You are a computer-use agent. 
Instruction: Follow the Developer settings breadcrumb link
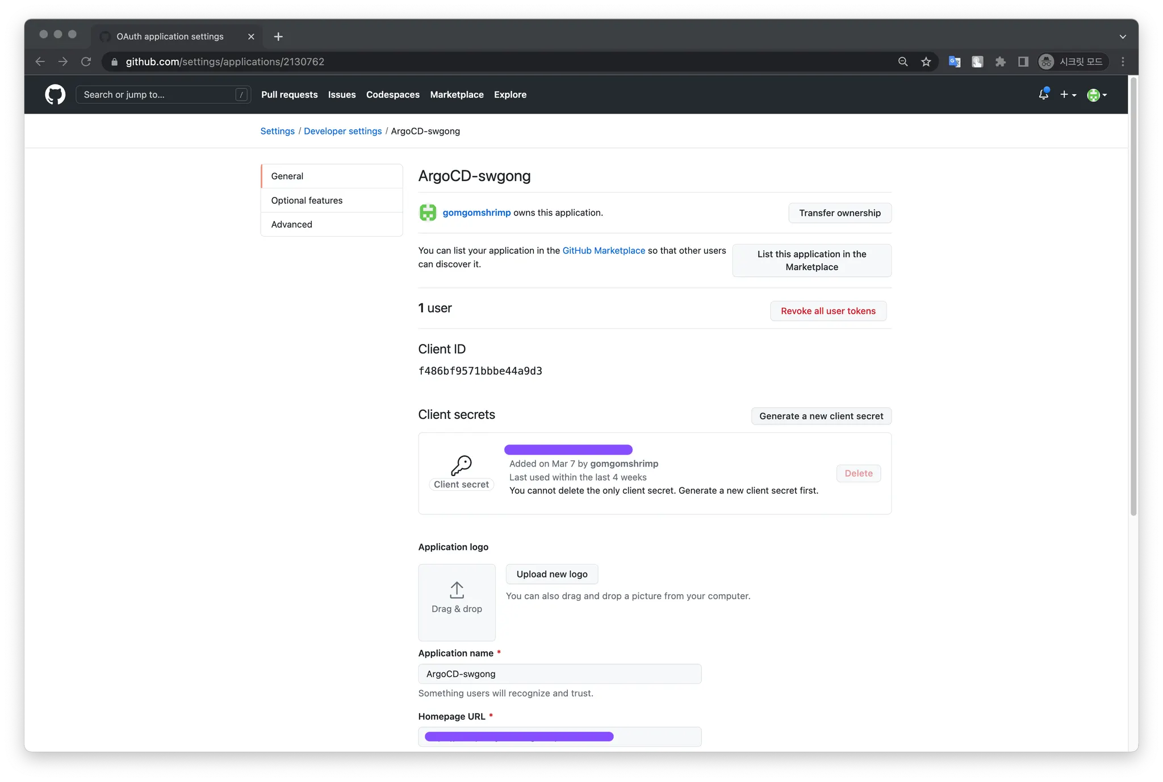click(x=342, y=131)
